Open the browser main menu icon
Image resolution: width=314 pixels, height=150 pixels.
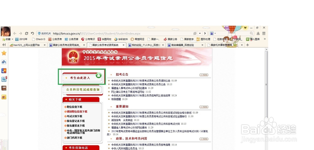pyautogui.click(x=264, y=33)
